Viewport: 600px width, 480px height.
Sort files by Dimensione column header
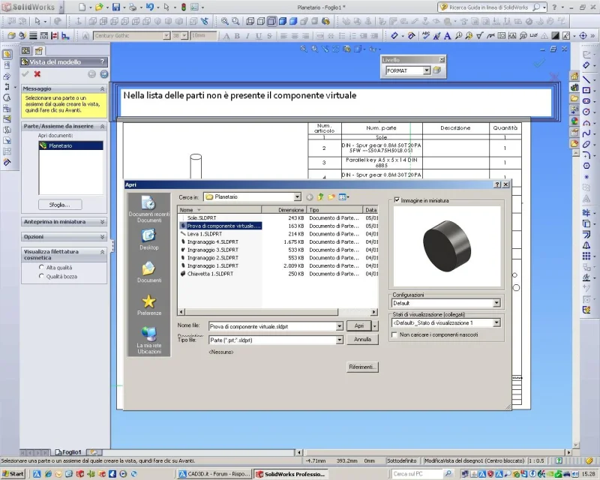click(285, 210)
